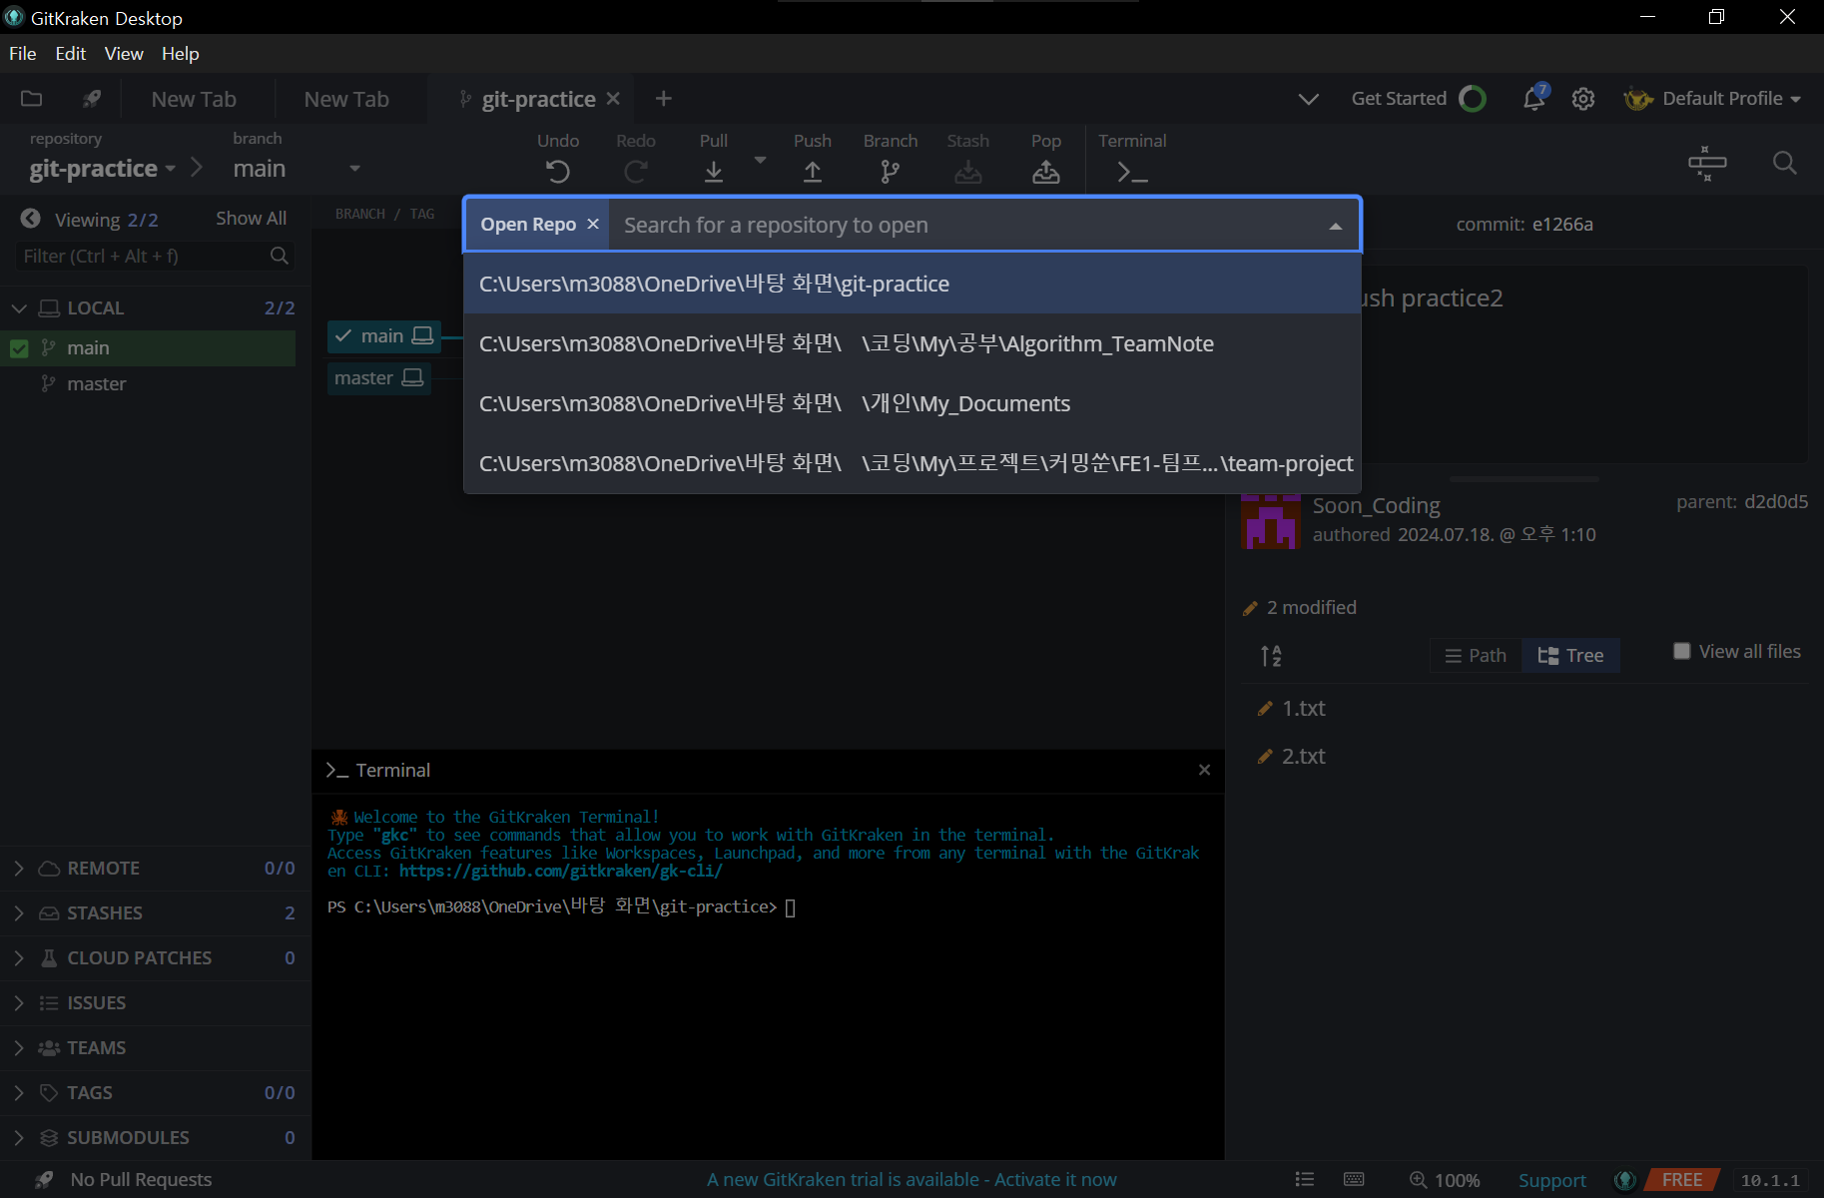Switch file view to Path
This screenshot has height=1198, width=1824.
tap(1476, 655)
